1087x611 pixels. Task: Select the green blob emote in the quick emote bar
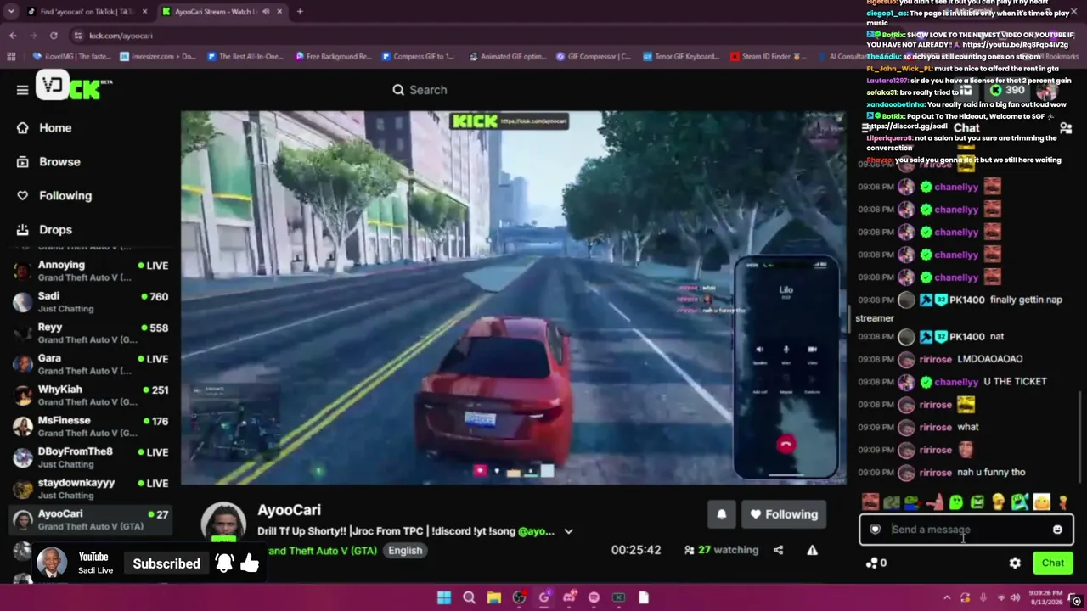pyautogui.click(x=956, y=502)
